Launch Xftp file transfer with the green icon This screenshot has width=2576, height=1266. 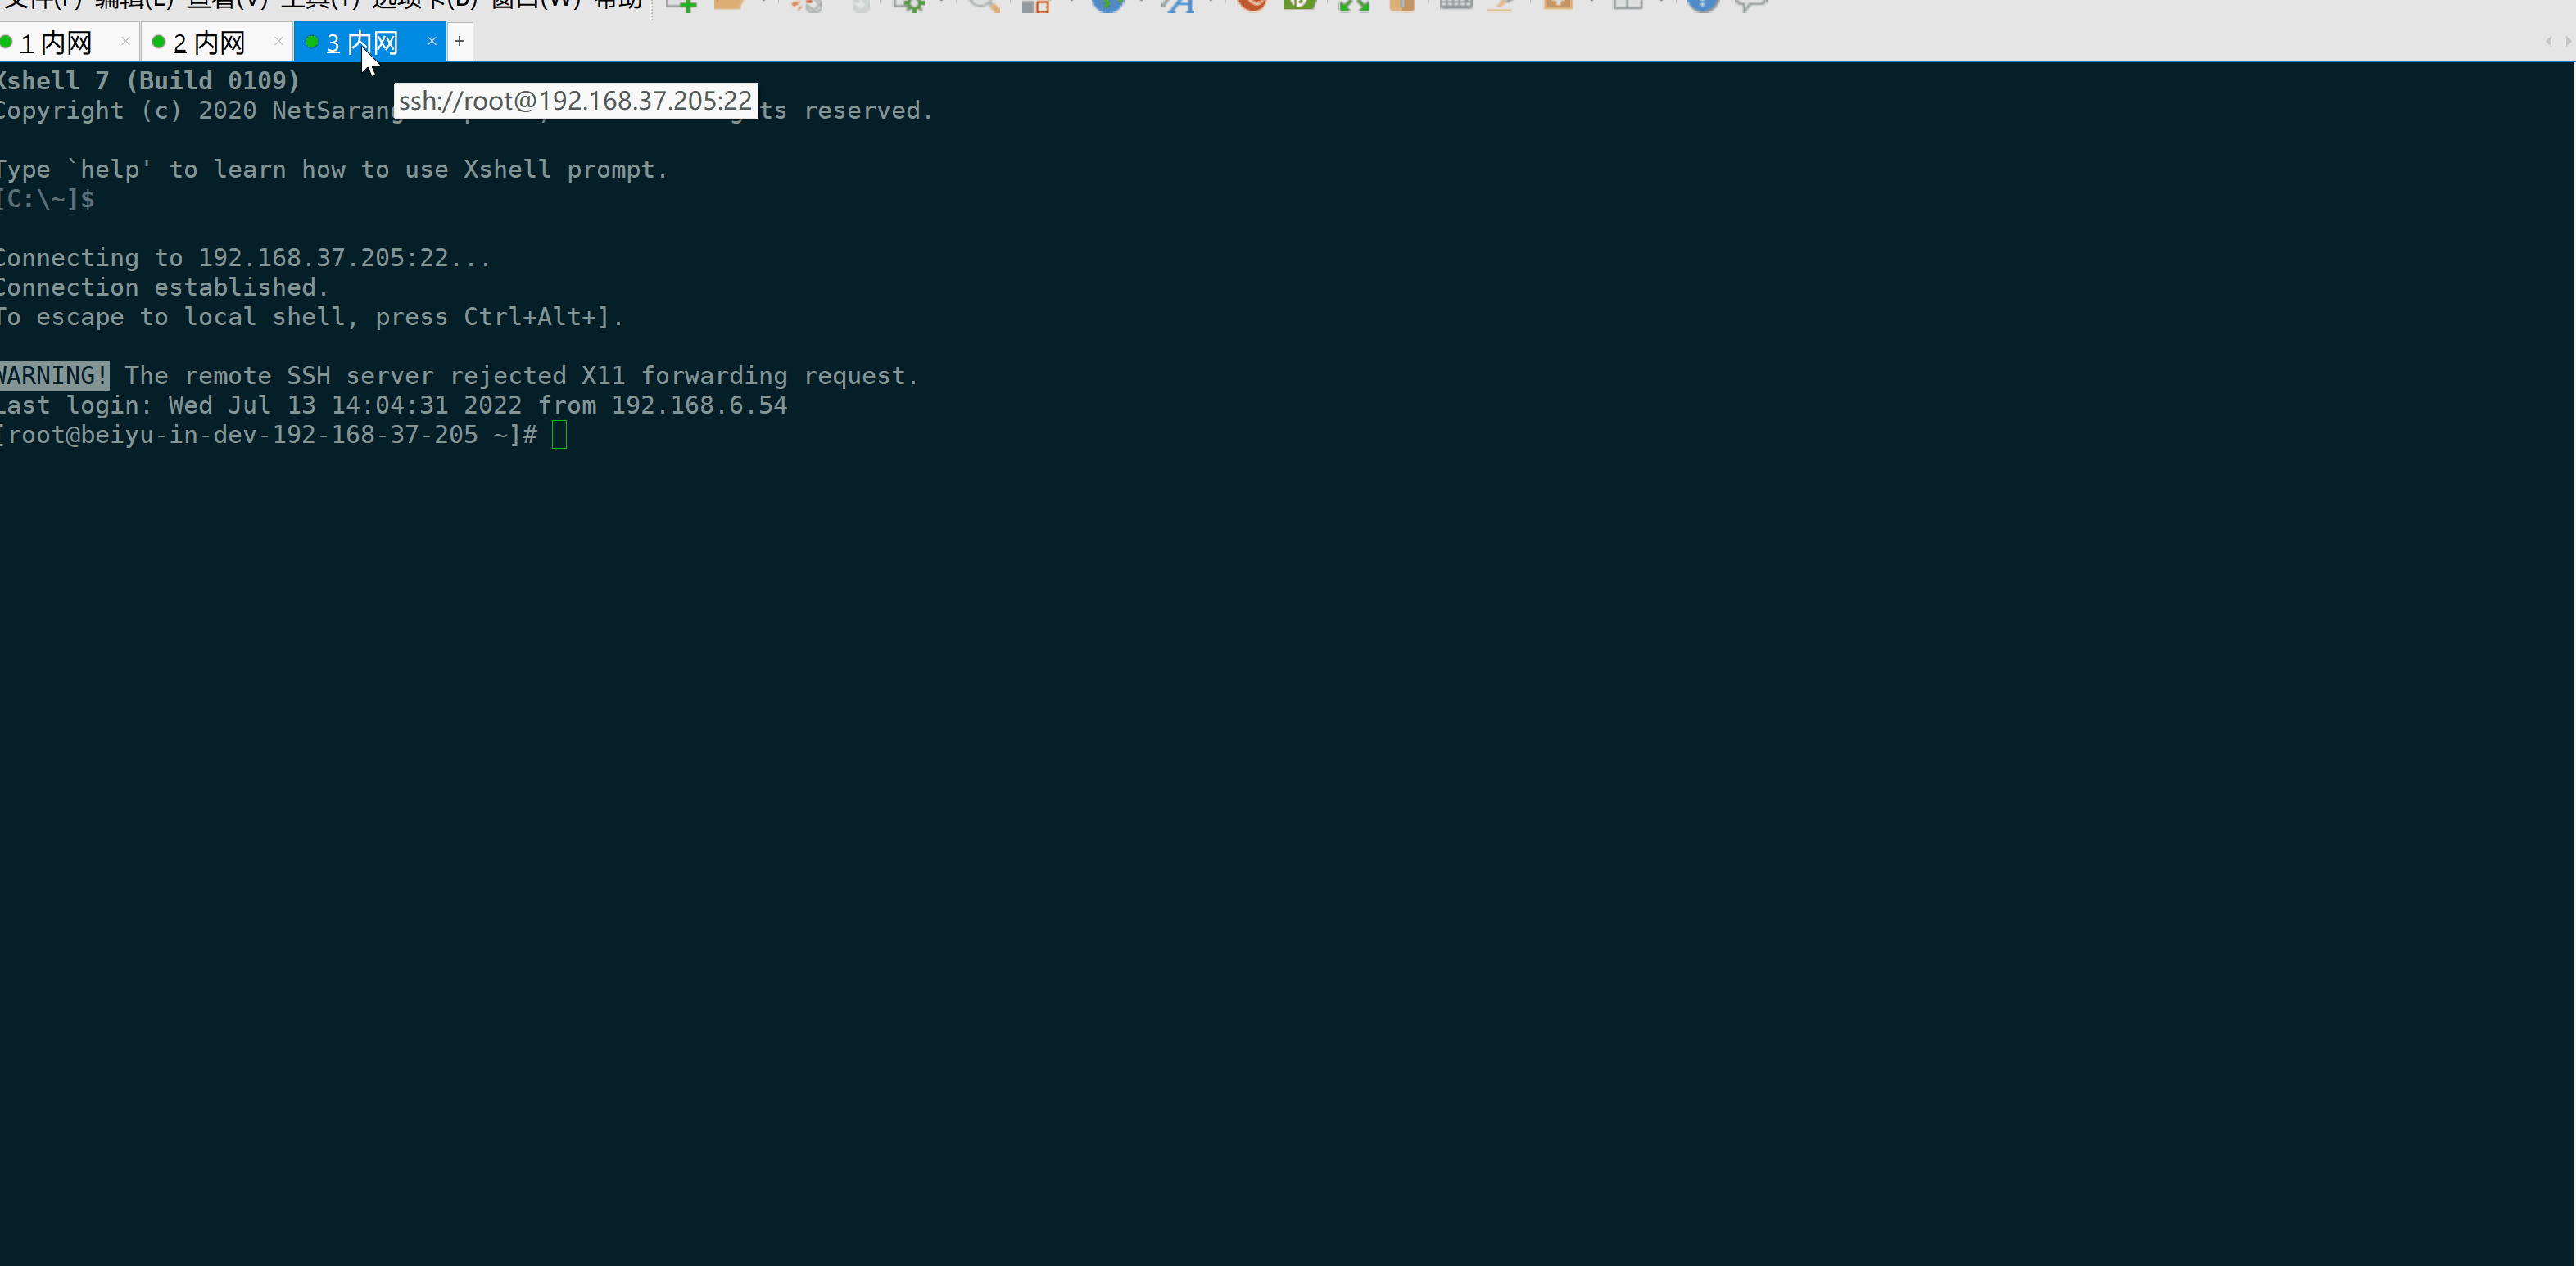[1300, 5]
